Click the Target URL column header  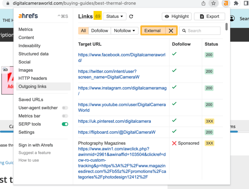click(x=90, y=44)
